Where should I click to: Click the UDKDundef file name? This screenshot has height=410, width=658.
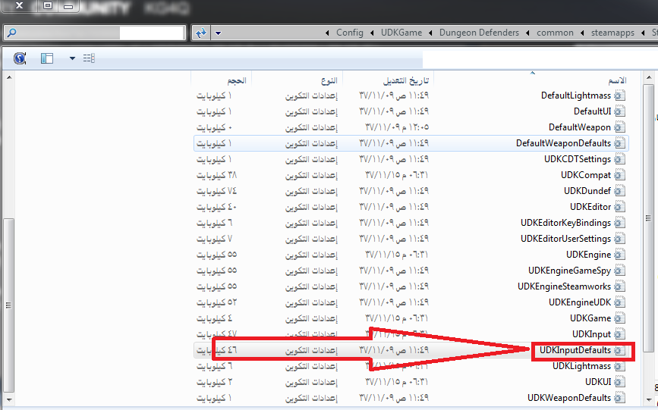point(587,191)
